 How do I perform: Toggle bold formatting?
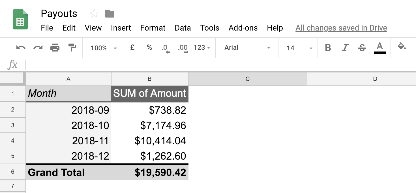point(328,48)
